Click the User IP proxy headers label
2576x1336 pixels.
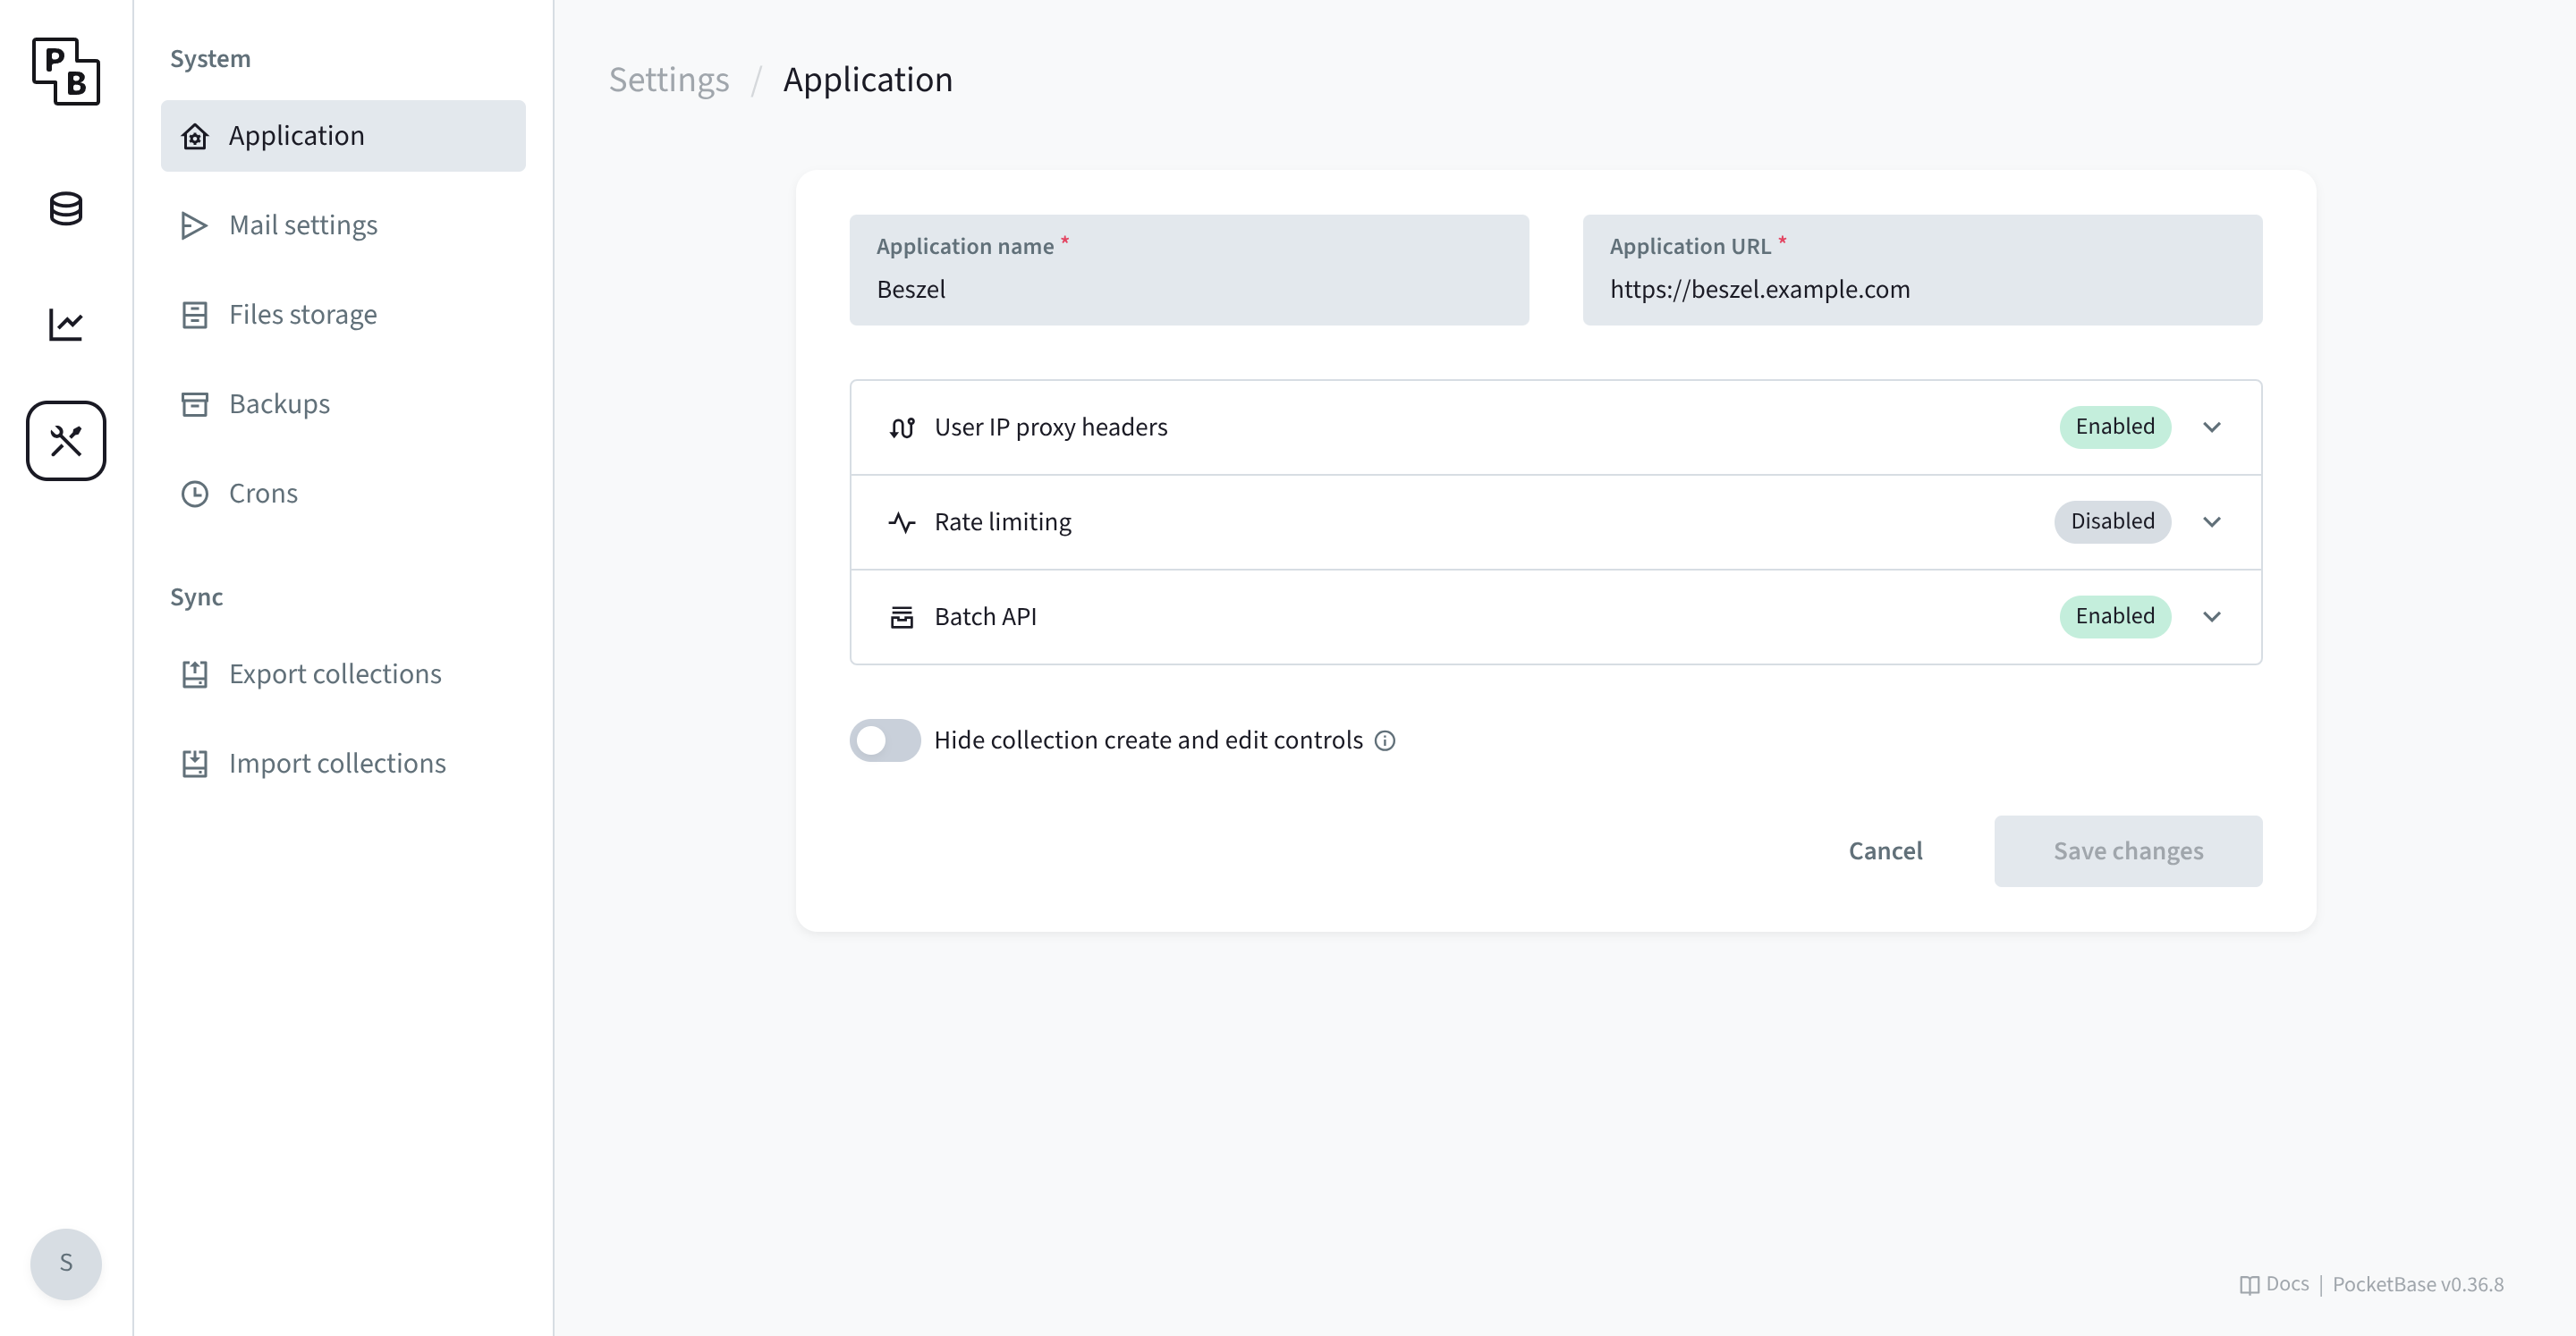pyautogui.click(x=1051, y=427)
